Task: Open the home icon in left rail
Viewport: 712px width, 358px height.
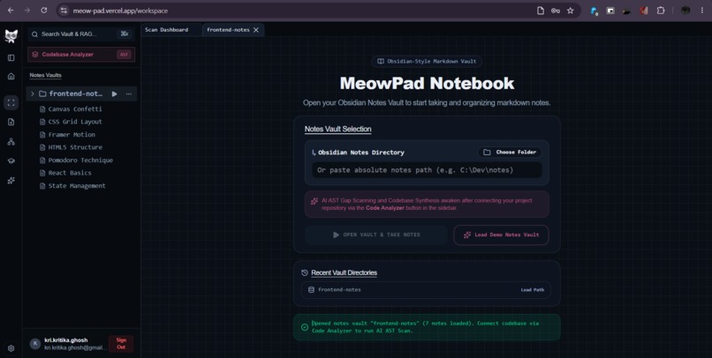Action: (x=11, y=76)
